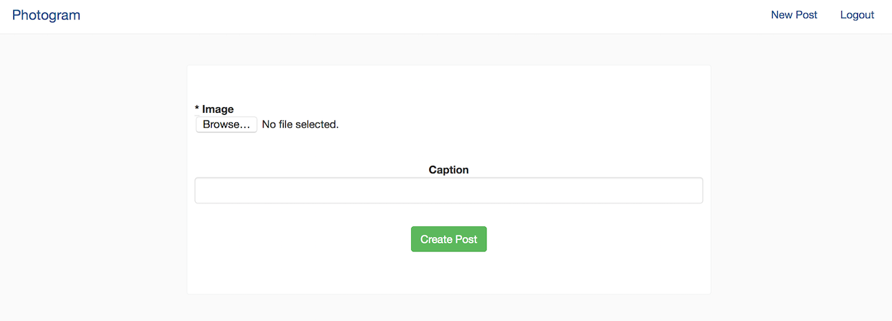Screen dimensions: 892x321
Task: Choose an image file using Browse…
Action: click(x=226, y=125)
